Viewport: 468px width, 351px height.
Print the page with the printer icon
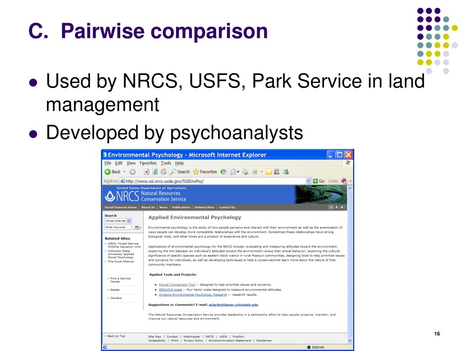point(245,172)
